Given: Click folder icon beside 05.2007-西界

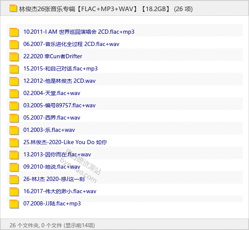Looking at the screenshot, I should point(14,118).
